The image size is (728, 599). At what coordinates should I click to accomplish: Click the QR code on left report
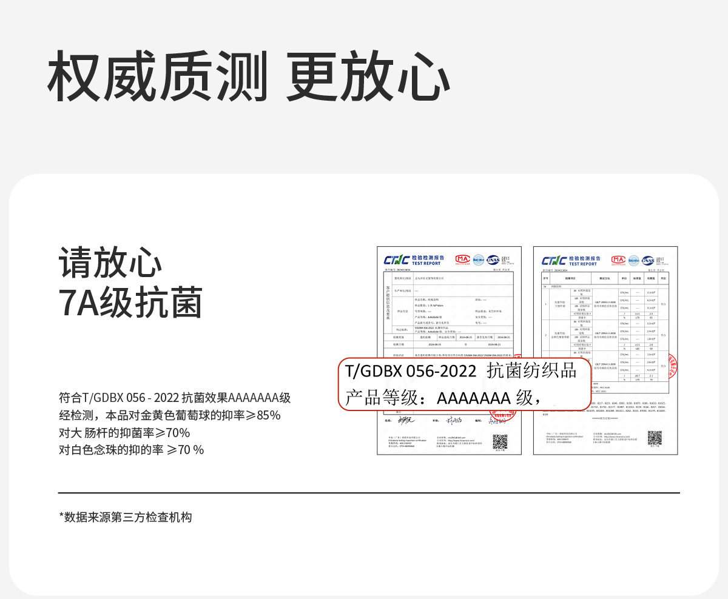(x=499, y=441)
